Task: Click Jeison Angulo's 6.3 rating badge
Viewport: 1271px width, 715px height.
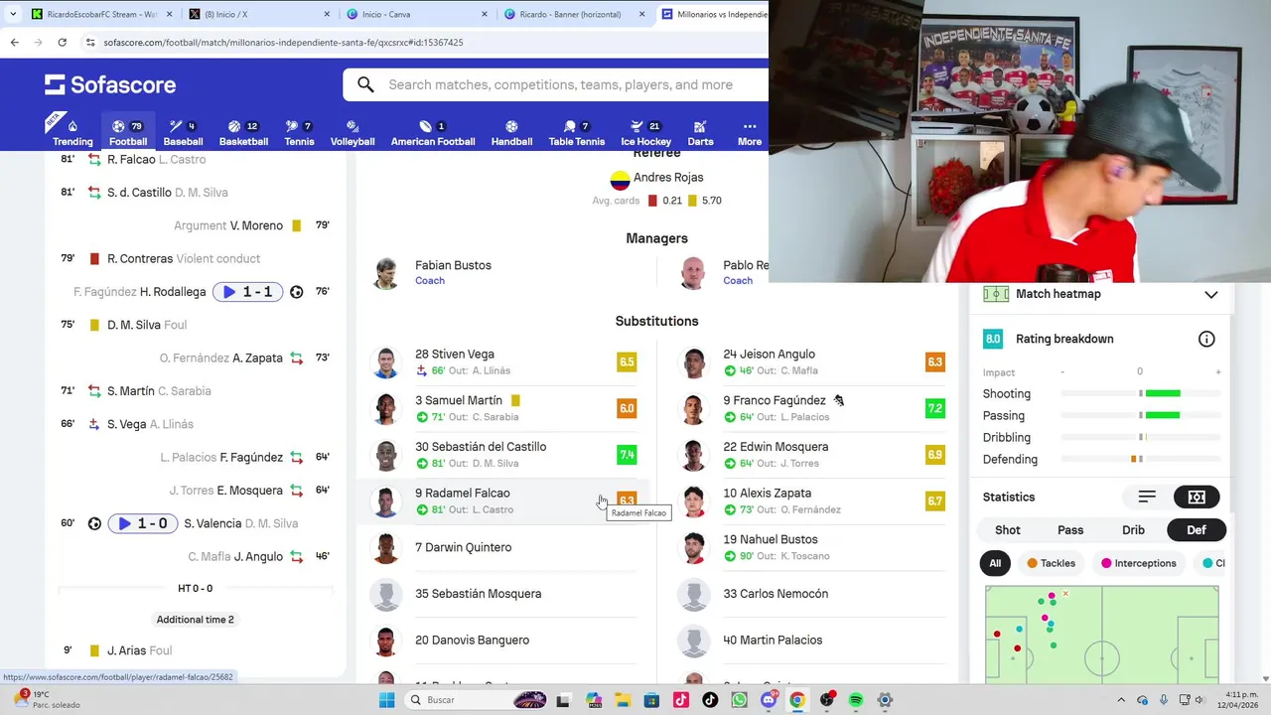Action: click(934, 362)
